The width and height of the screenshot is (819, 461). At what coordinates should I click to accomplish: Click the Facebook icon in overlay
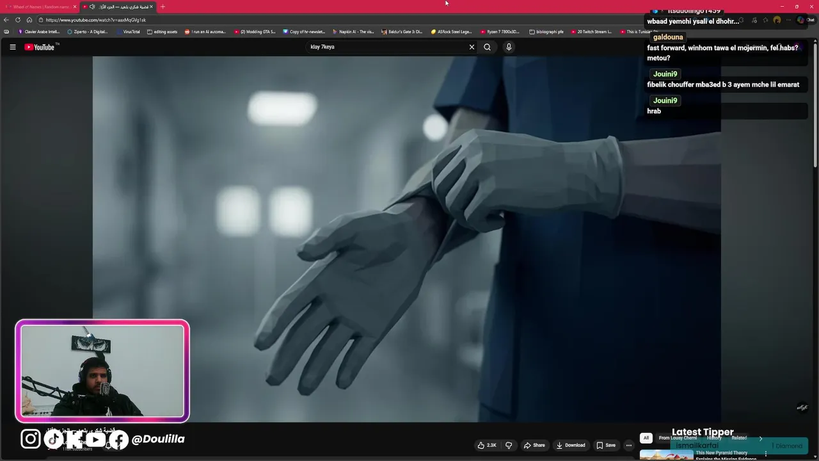point(118,439)
